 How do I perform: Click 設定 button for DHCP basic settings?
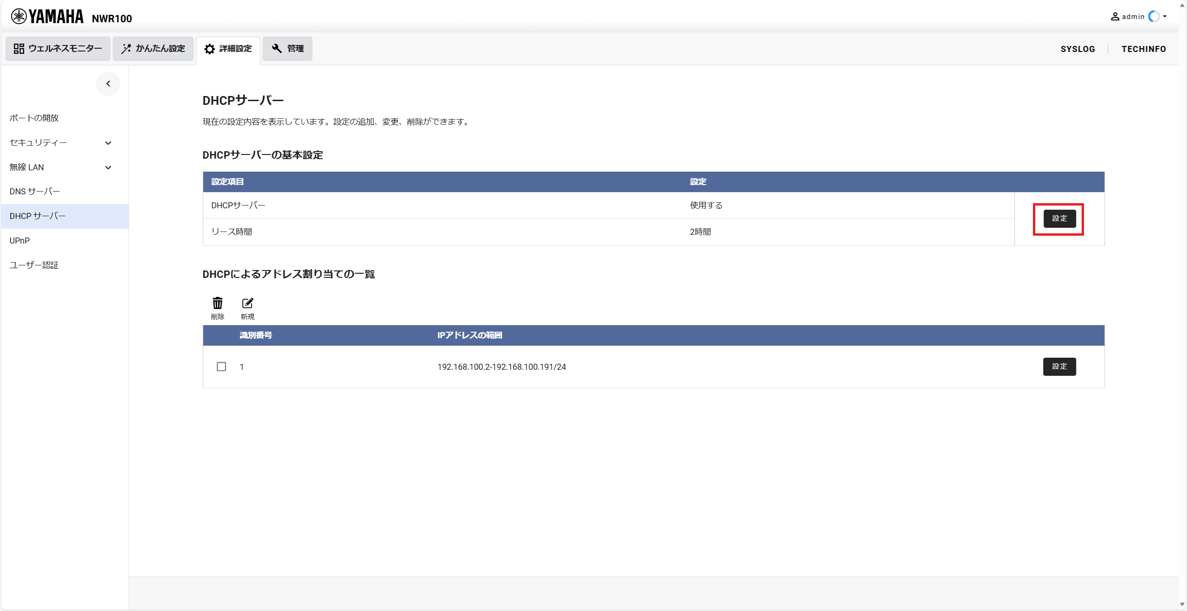tap(1059, 219)
